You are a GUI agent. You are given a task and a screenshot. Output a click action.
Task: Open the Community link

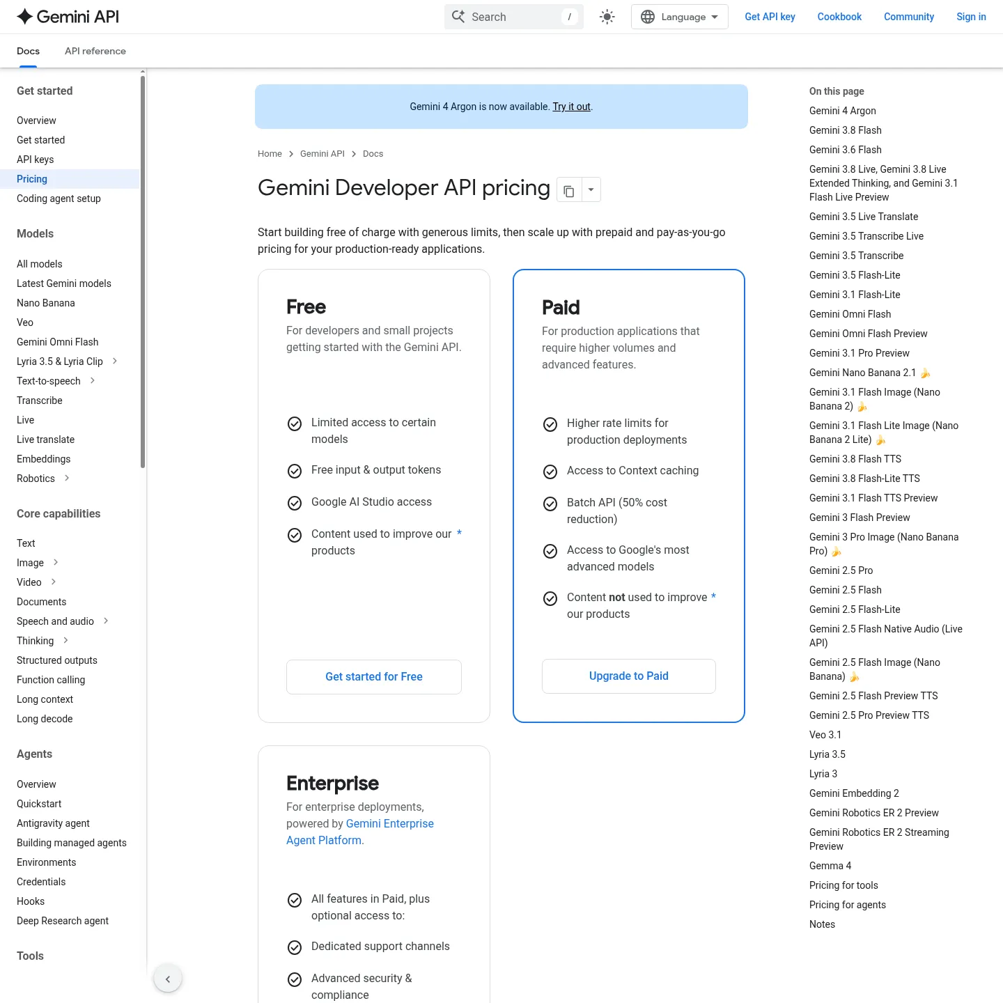909,17
